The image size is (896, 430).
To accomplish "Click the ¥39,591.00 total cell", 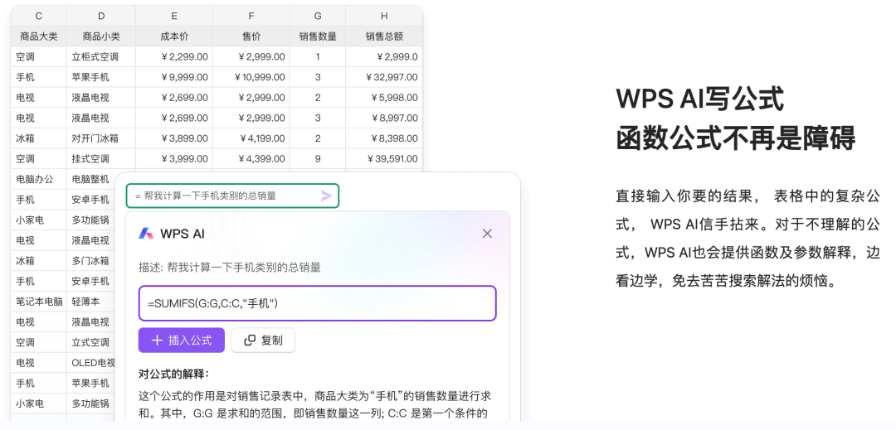I will (384, 158).
